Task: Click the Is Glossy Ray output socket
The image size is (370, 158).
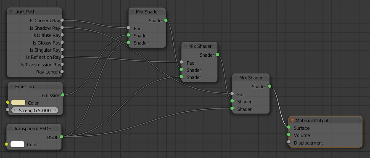Action: (62, 42)
